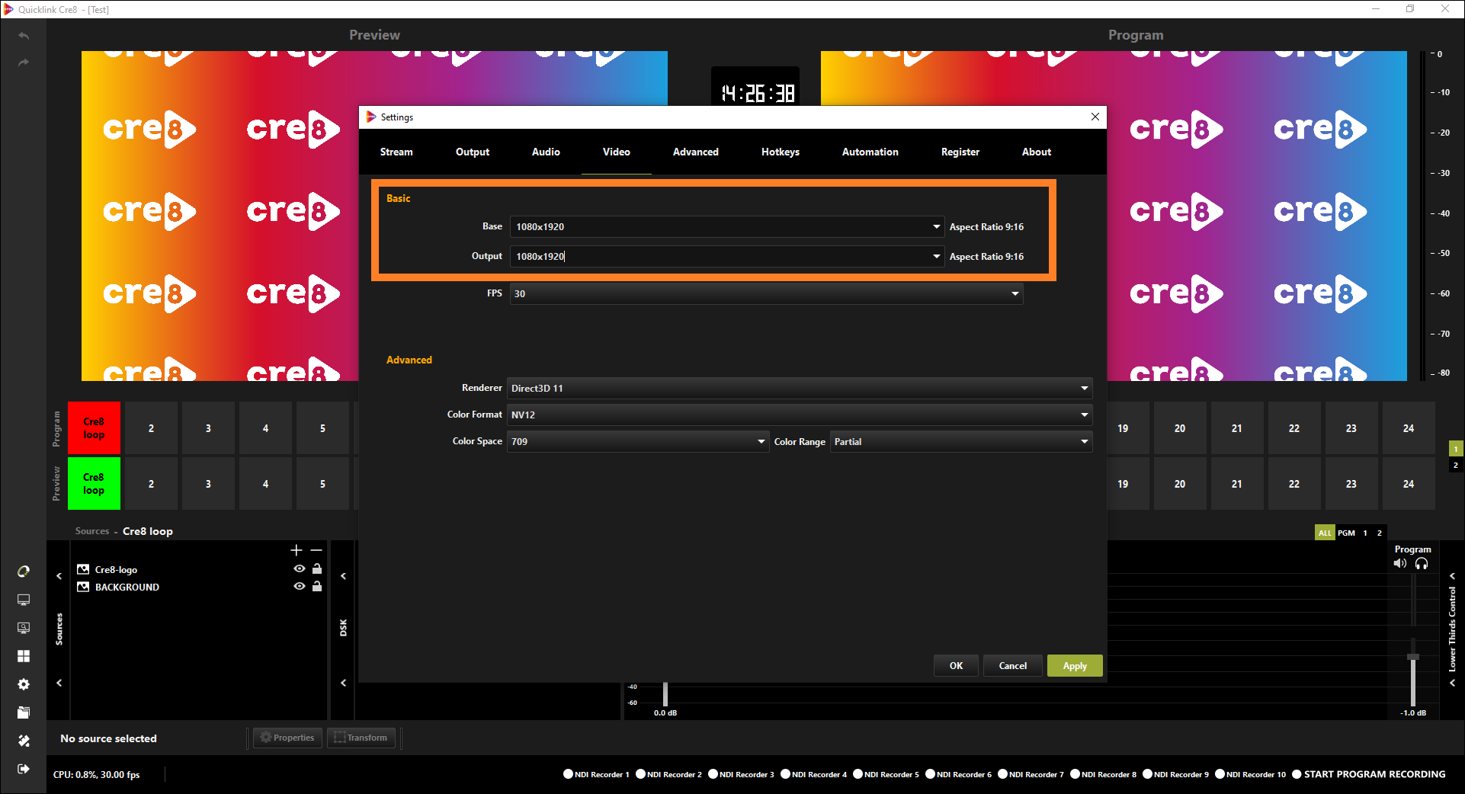Switch to the Audio settings tab
The width and height of the screenshot is (1465, 794).
point(546,152)
